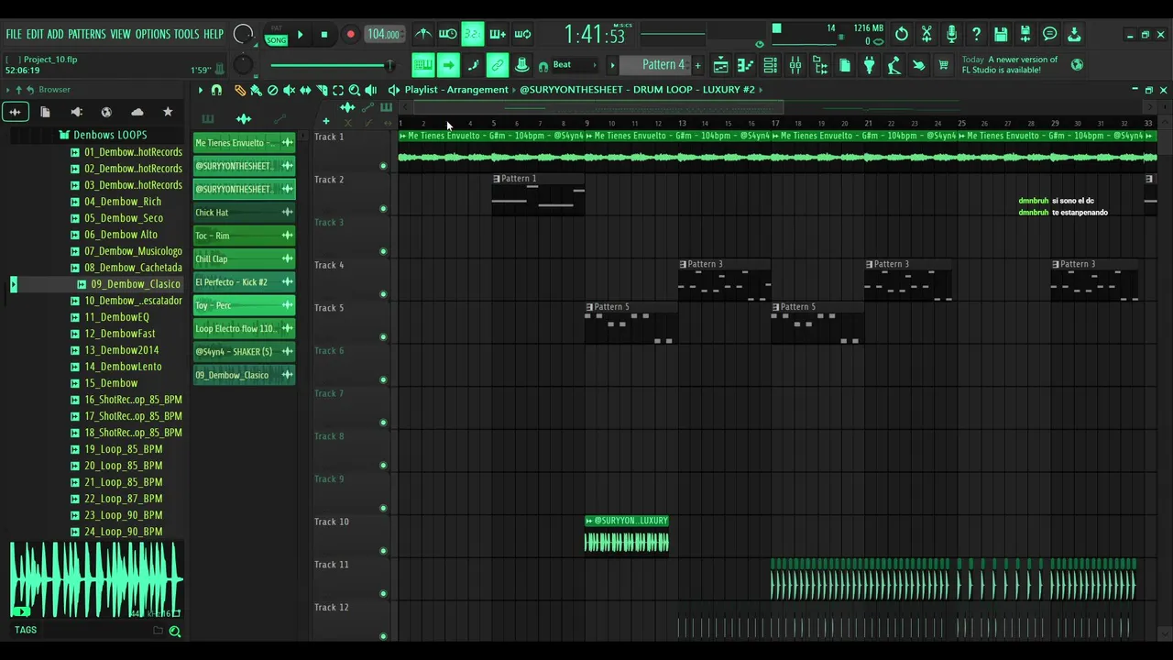
Task: Click the one-click audio recording microphone
Action: pos(951,34)
